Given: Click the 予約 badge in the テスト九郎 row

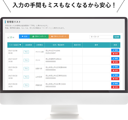Looking at the screenshot, I should 26,52.
